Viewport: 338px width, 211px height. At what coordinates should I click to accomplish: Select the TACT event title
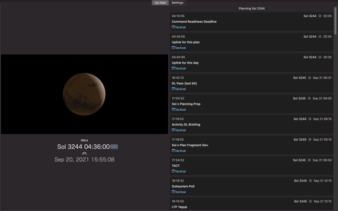[176, 166]
